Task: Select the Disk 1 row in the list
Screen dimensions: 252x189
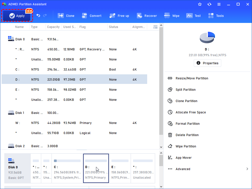Action: pyautogui.click(x=74, y=113)
